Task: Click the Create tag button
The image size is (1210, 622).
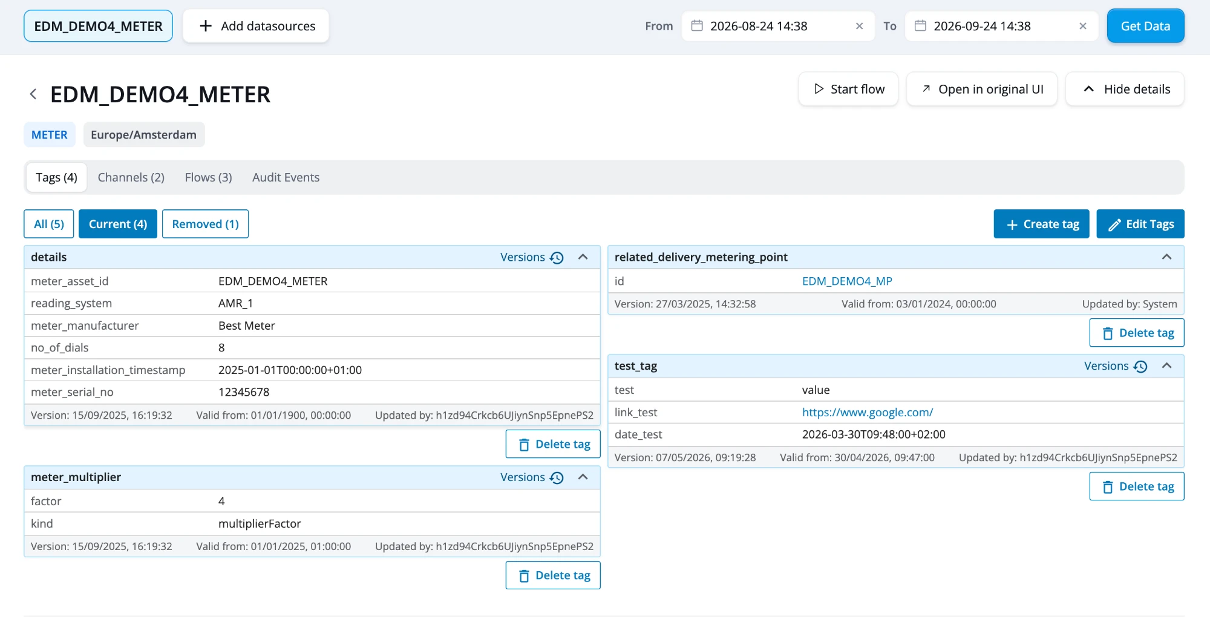Action: click(1041, 224)
